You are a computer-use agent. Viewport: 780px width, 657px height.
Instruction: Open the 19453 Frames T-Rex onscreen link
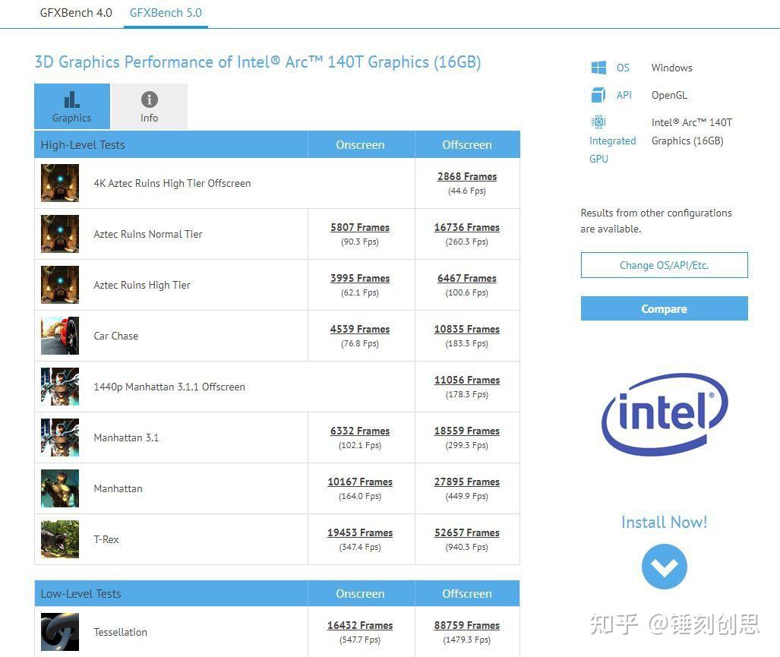click(359, 532)
